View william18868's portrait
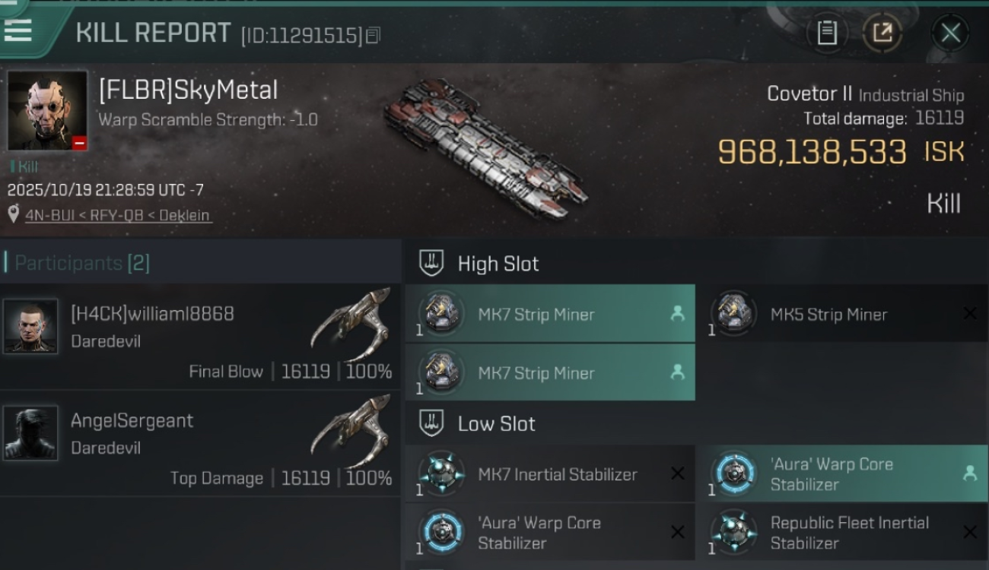Viewport: 989px width, 570px height. (x=30, y=326)
